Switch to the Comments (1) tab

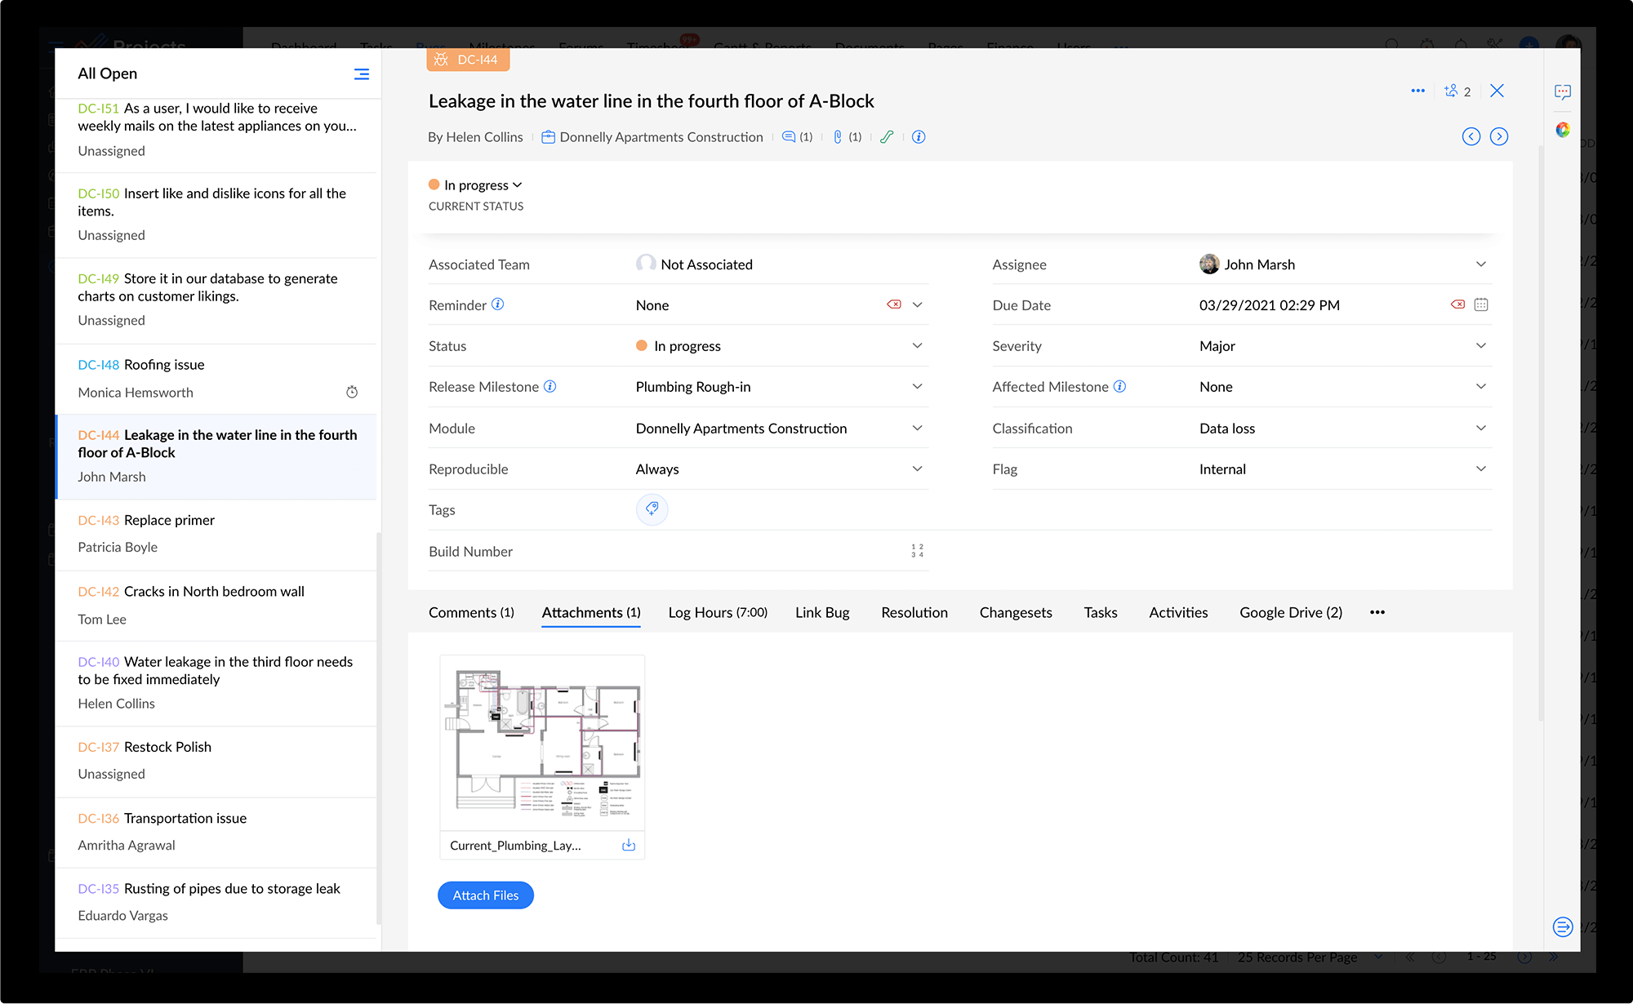(x=471, y=612)
